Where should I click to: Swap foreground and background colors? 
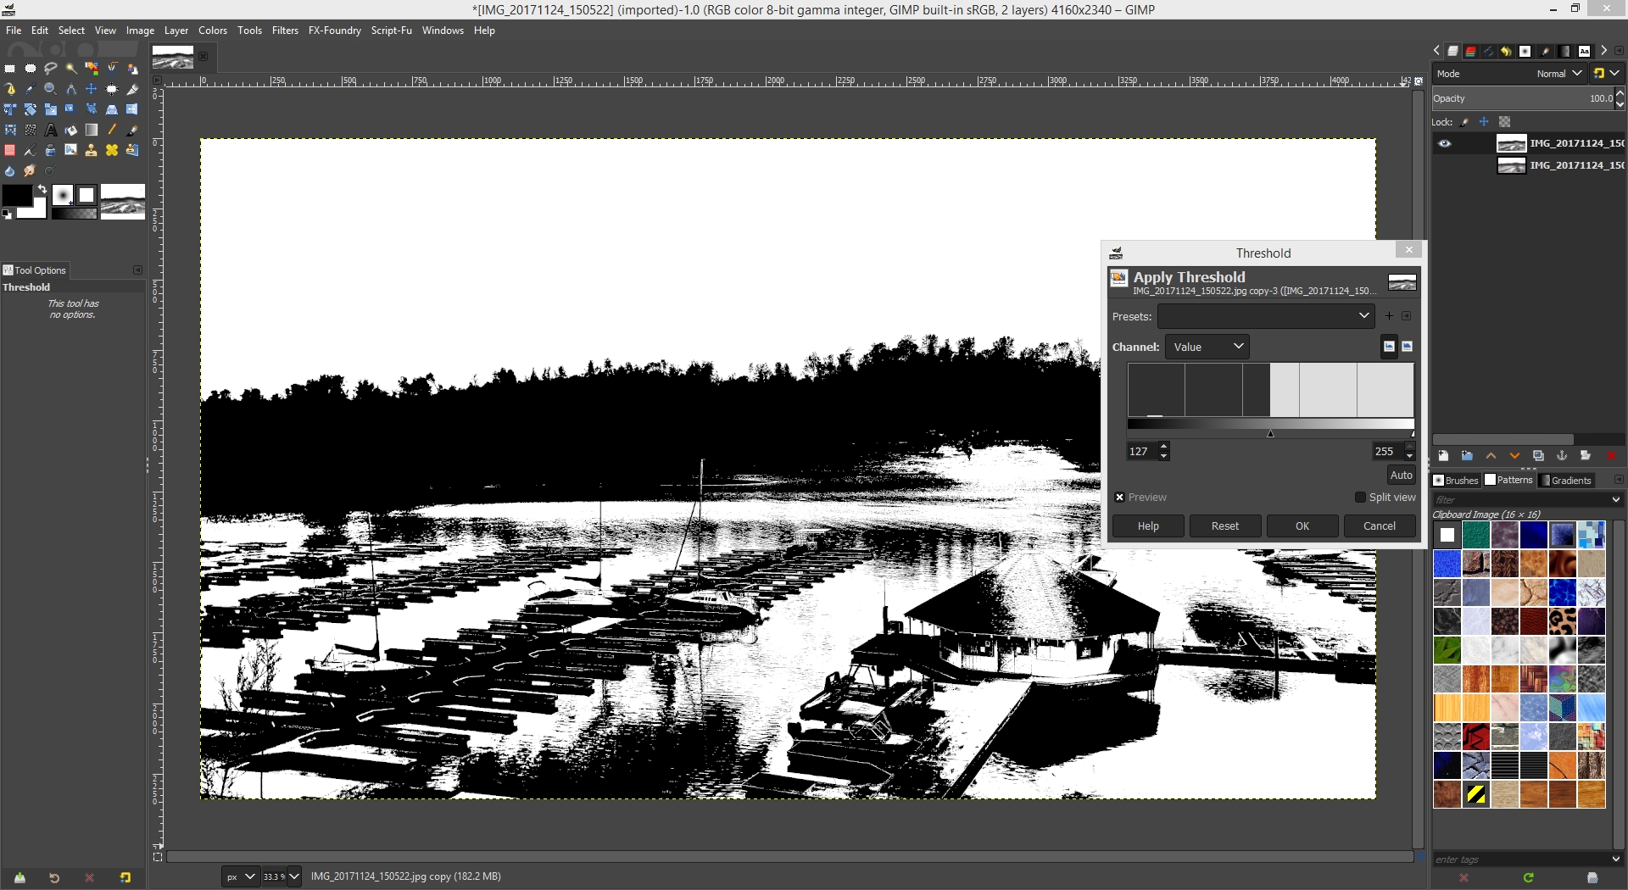pyautogui.click(x=42, y=189)
